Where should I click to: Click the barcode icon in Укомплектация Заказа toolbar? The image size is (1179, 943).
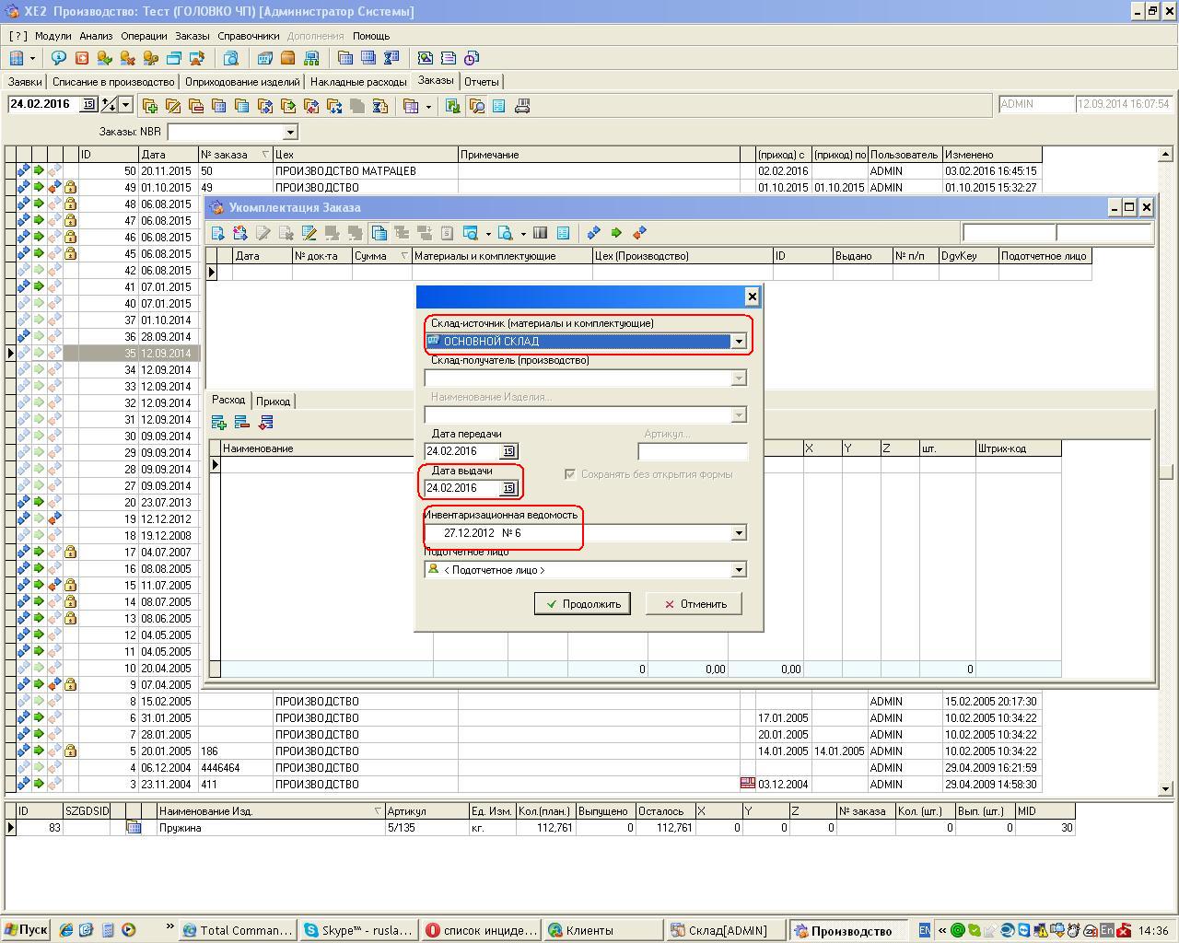pos(541,233)
